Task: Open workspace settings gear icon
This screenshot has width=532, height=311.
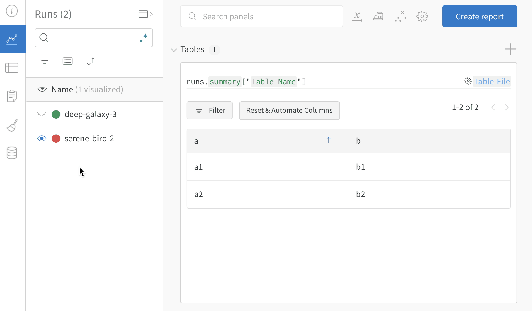Action: (x=422, y=16)
